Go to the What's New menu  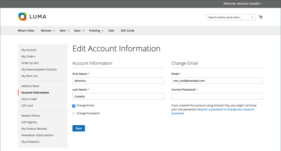pos(26,31)
